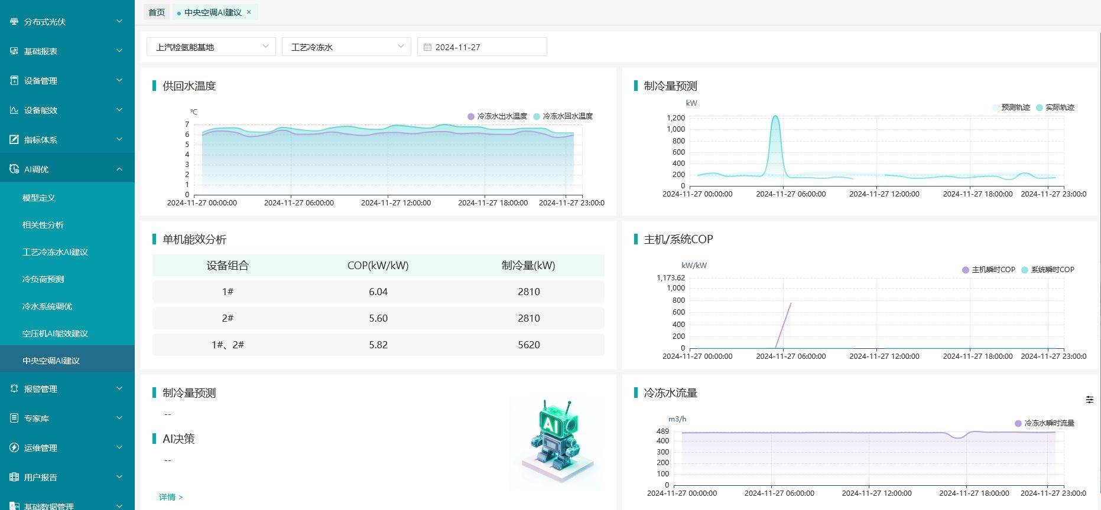This screenshot has height=510, width=1101.
Task: Open 空压机AI能效建议 menu entry
Action: tap(55, 334)
